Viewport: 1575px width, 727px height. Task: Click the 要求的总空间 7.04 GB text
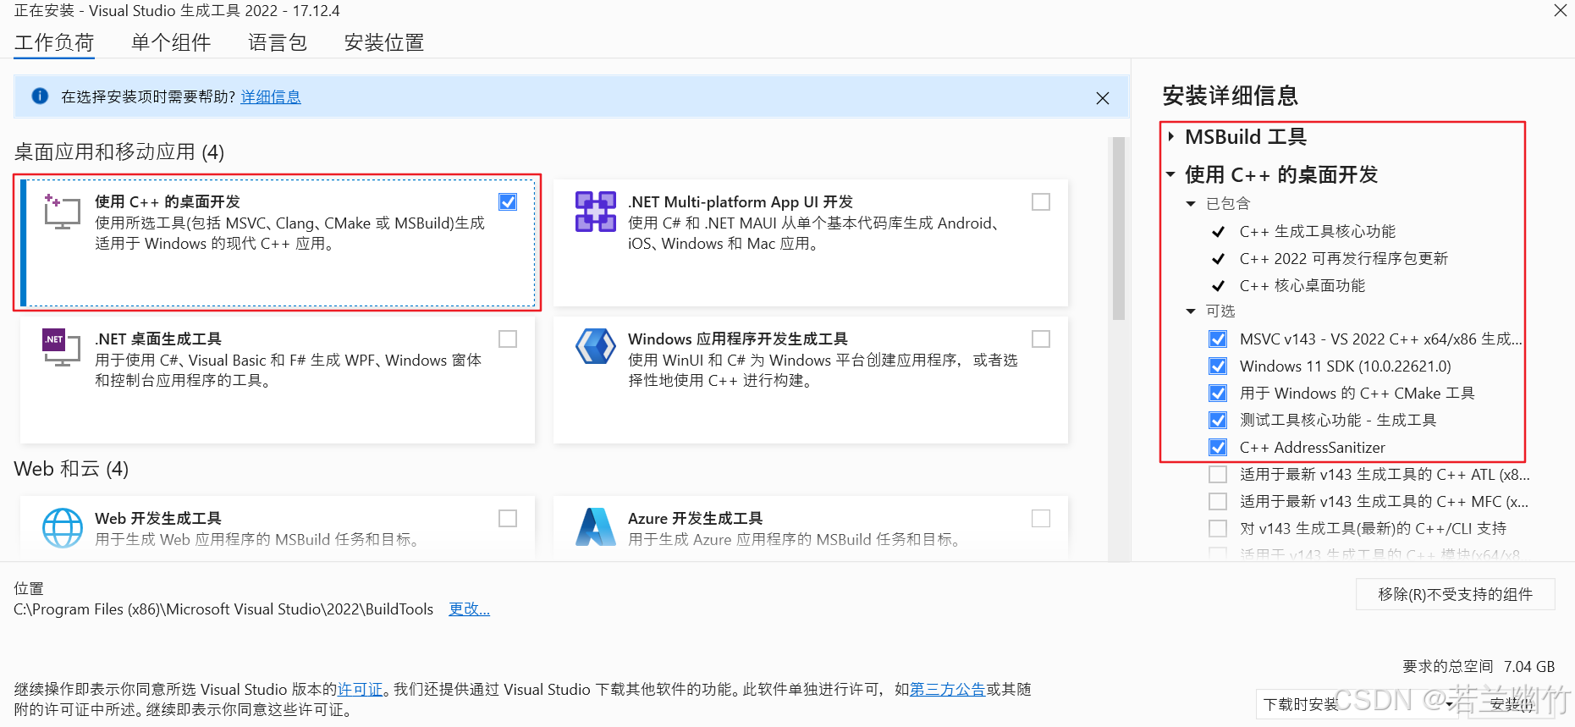coord(1479,666)
